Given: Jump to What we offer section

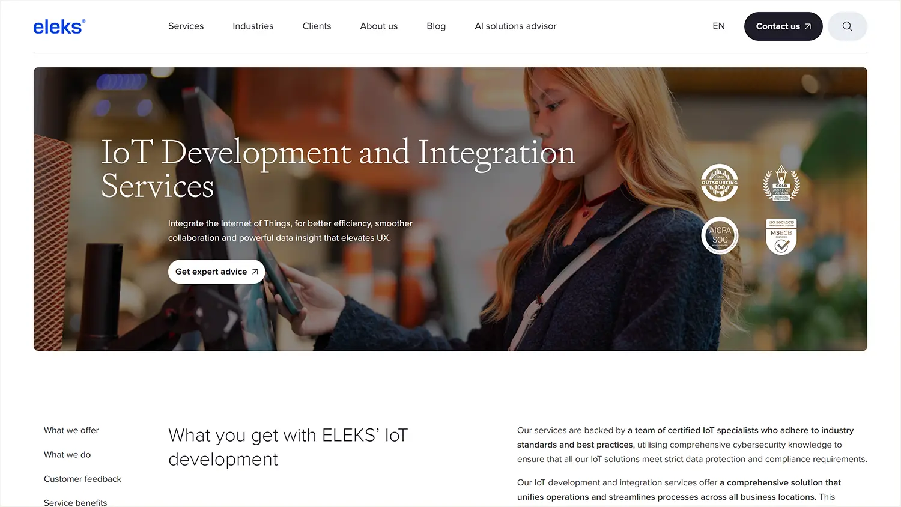Looking at the screenshot, I should [x=71, y=430].
